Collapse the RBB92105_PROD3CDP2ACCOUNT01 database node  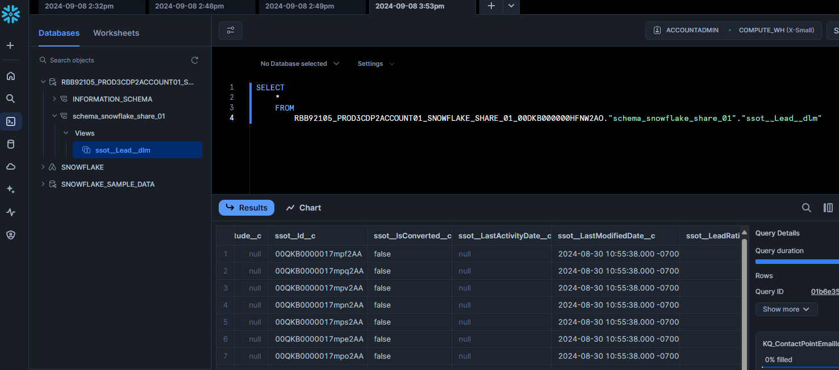point(43,82)
